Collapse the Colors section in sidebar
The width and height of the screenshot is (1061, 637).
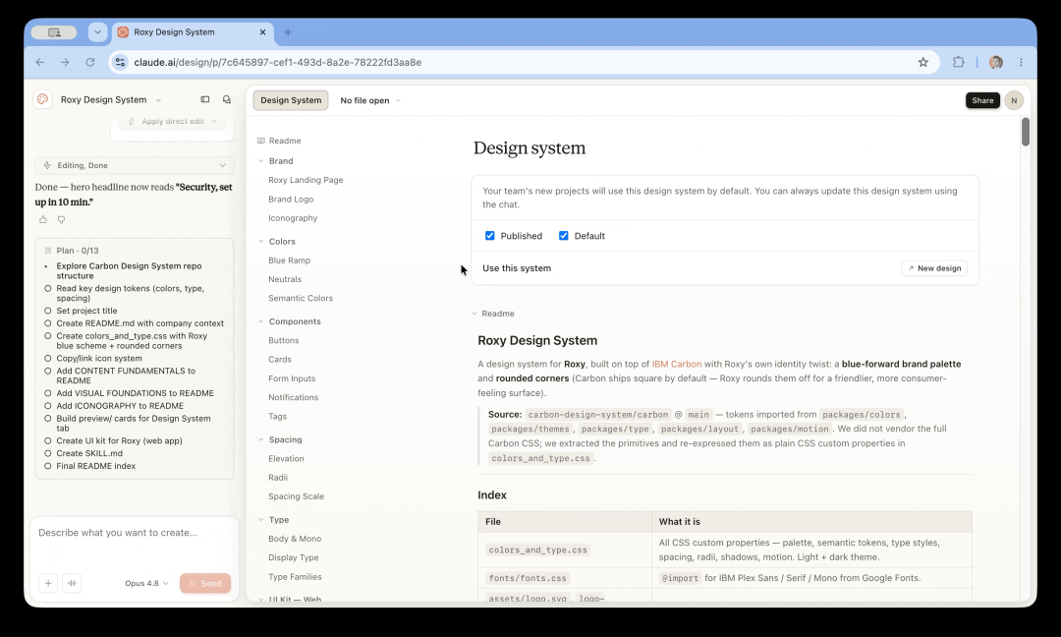click(x=261, y=242)
